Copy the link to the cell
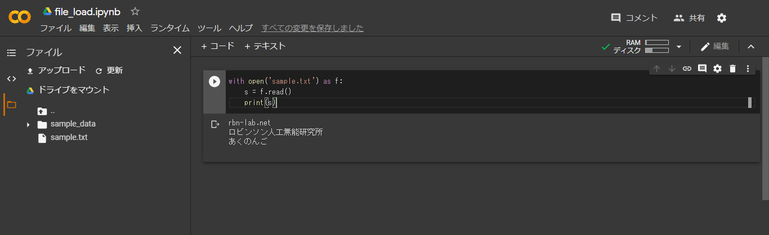This screenshot has width=769, height=235. [x=687, y=69]
